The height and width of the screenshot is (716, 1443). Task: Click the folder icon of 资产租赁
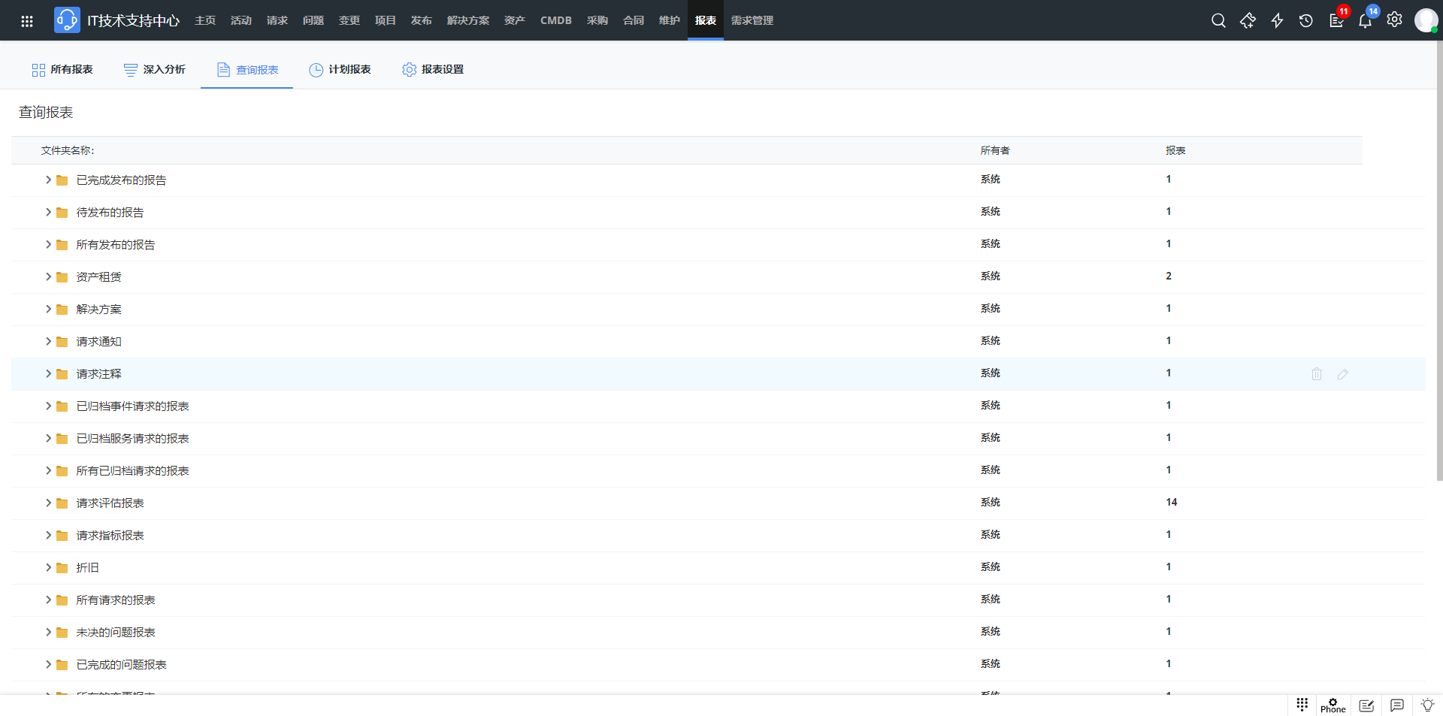coord(62,277)
